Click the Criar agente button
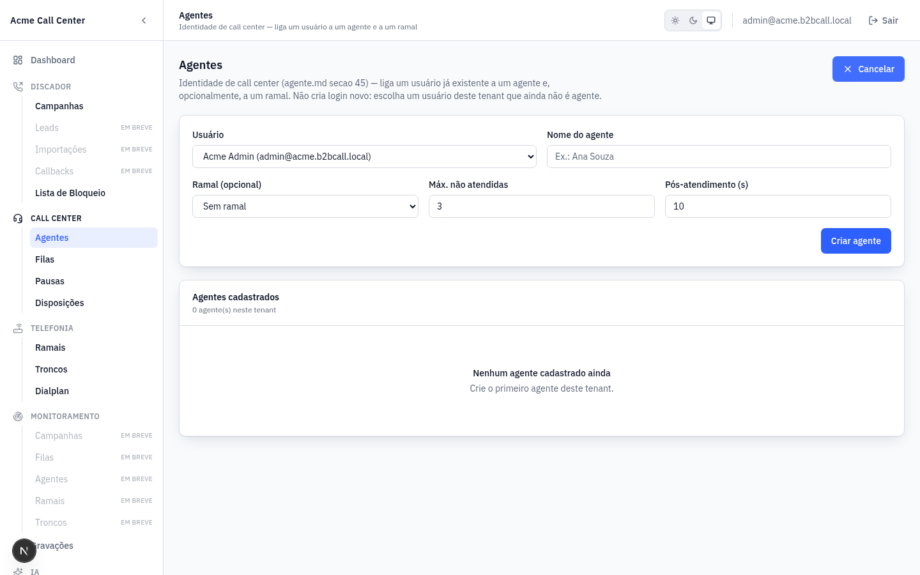 click(856, 241)
